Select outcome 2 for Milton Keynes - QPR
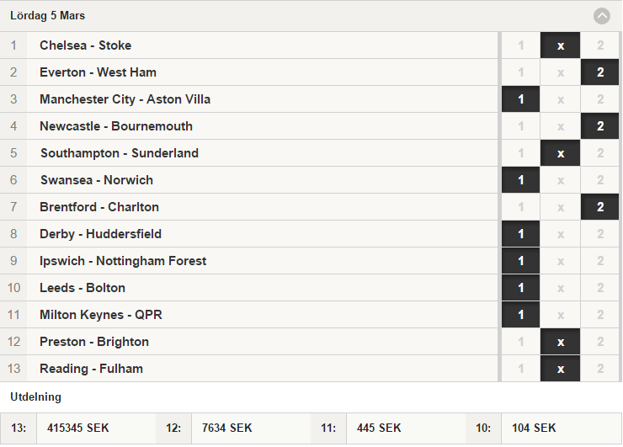623x447 pixels. click(600, 315)
